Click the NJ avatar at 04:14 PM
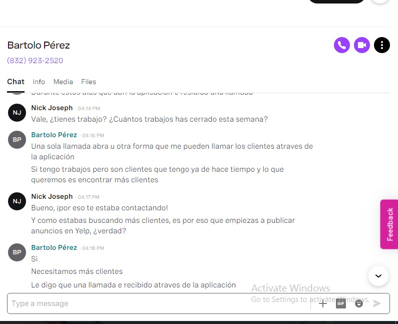Viewport: 398px width, 324px height. click(x=17, y=113)
